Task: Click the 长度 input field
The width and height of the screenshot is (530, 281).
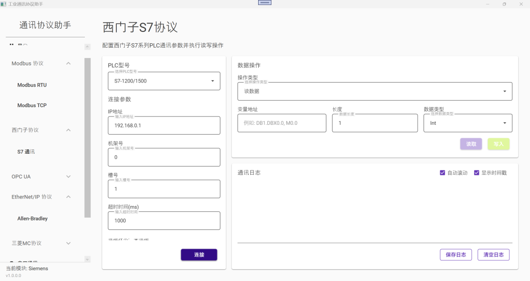Action: pos(375,123)
